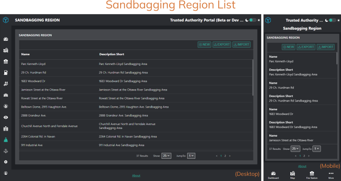Go to page 2 in desktop pagination

click(x=225, y=156)
